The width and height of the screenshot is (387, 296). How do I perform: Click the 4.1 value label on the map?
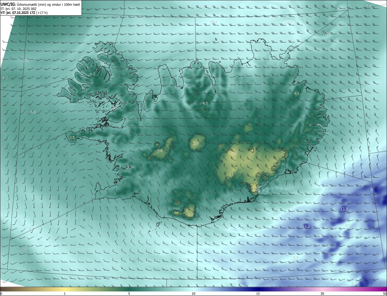[x=297, y=94]
